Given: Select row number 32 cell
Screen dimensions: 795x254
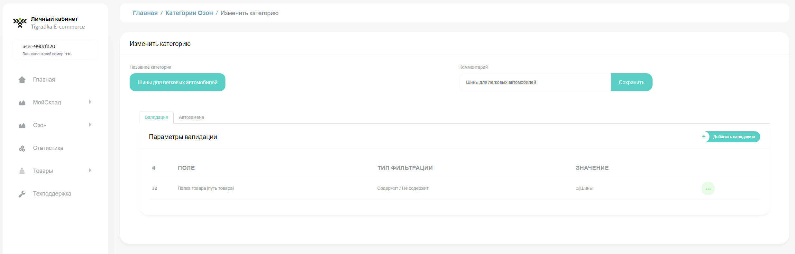Looking at the screenshot, I should point(155,188).
